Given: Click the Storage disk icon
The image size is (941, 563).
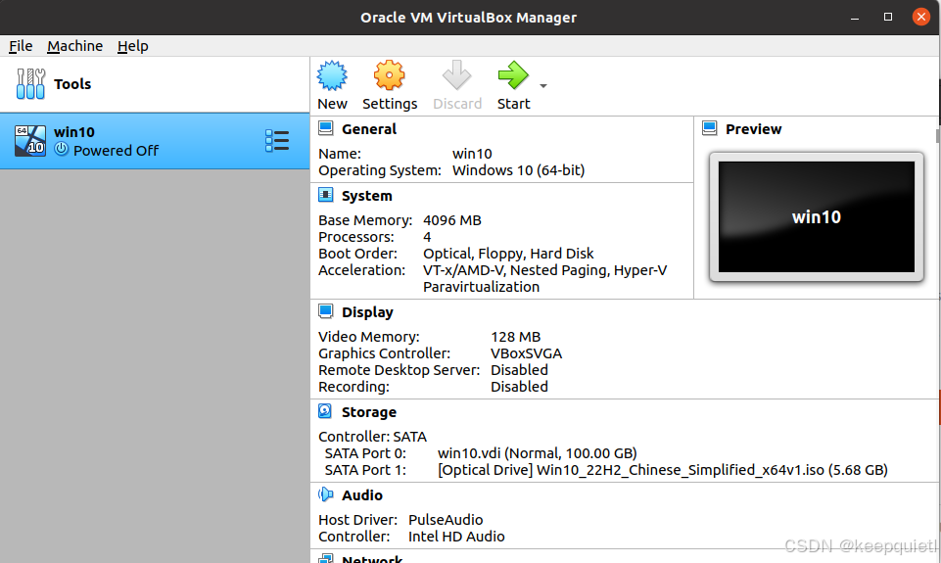Looking at the screenshot, I should [326, 411].
